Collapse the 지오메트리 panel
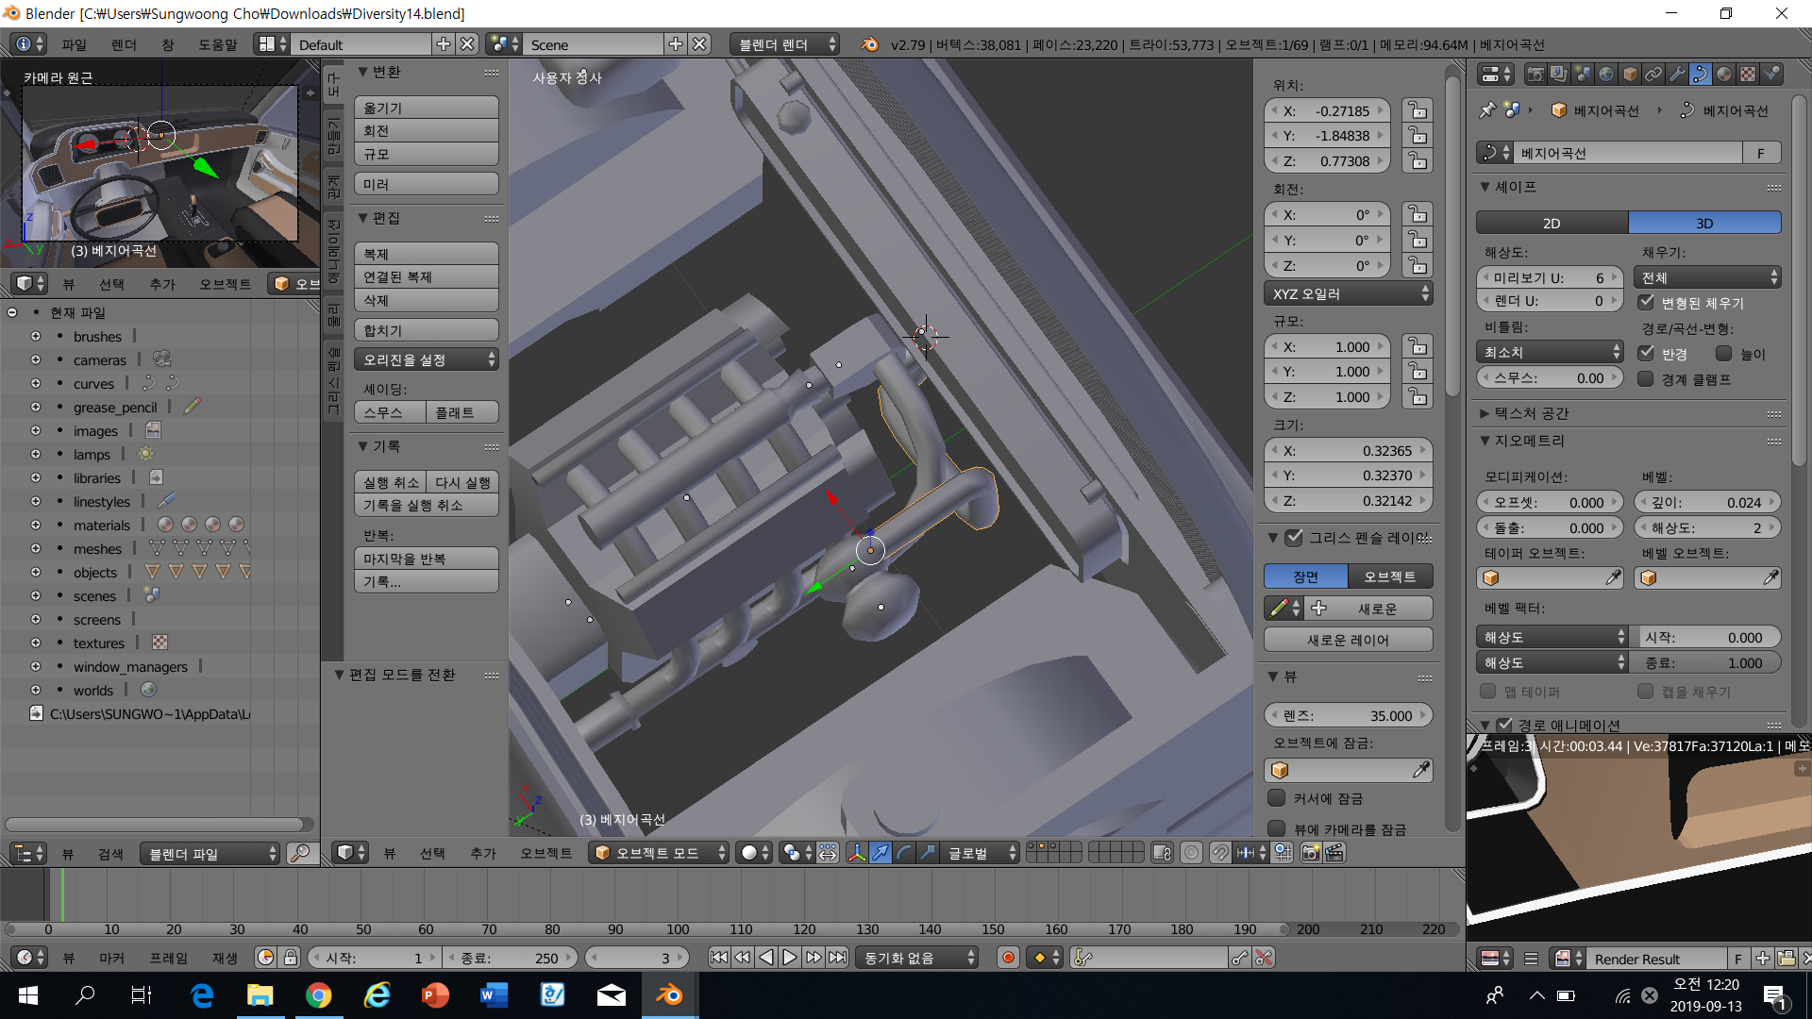1812x1019 pixels. [1485, 441]
